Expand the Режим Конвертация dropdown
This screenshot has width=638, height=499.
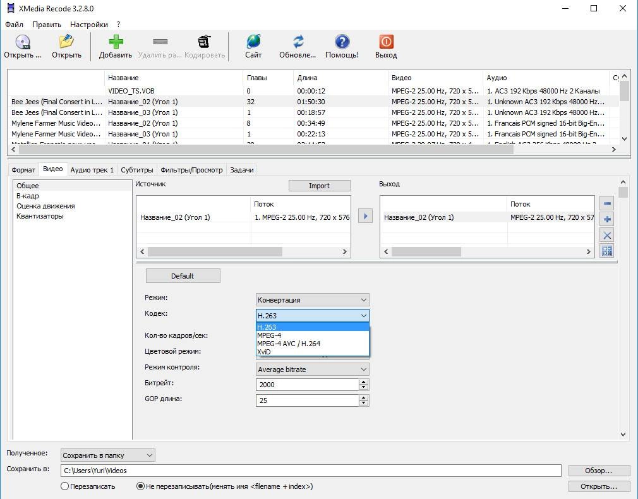(313, 300)
